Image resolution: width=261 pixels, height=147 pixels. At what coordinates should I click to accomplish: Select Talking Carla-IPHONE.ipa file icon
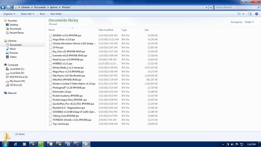coord(50,116)
